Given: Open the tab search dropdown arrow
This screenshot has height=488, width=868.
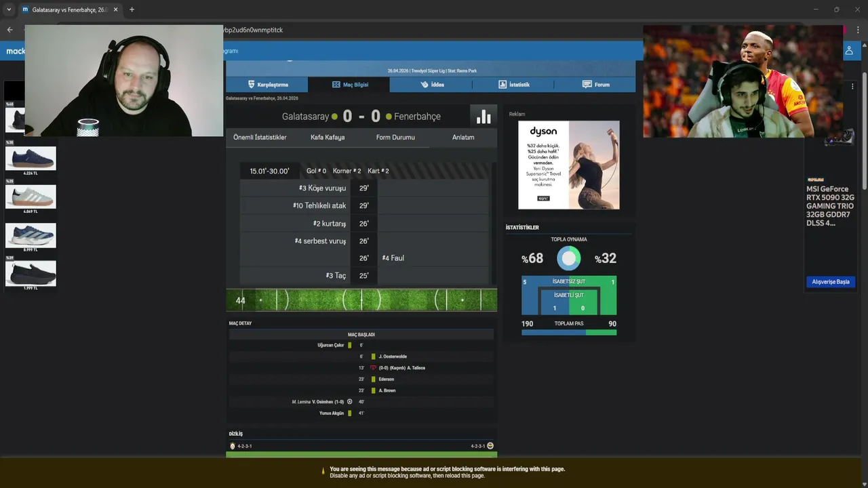Looking at the screenshot, I should [9, 9].
